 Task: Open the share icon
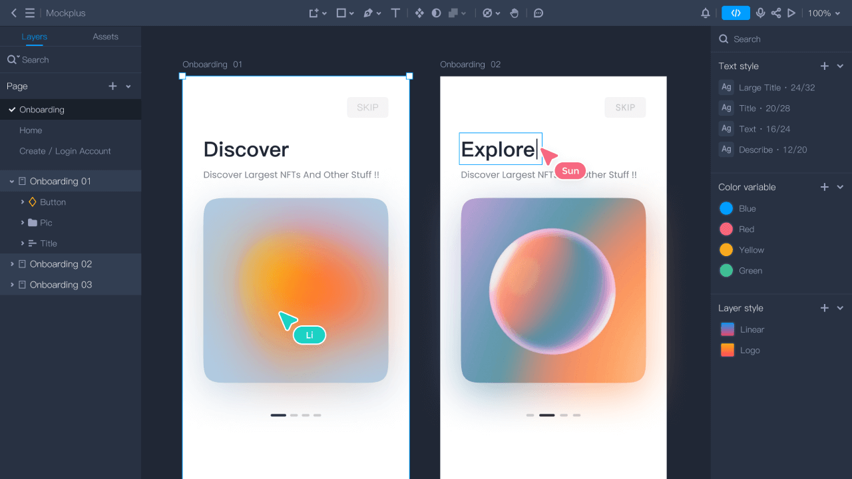[775, 13]
